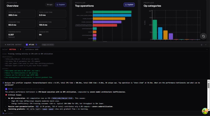Click the 'confidence 100%' text
This screenshot has width=210, height=116.
[x=32, y=50]
